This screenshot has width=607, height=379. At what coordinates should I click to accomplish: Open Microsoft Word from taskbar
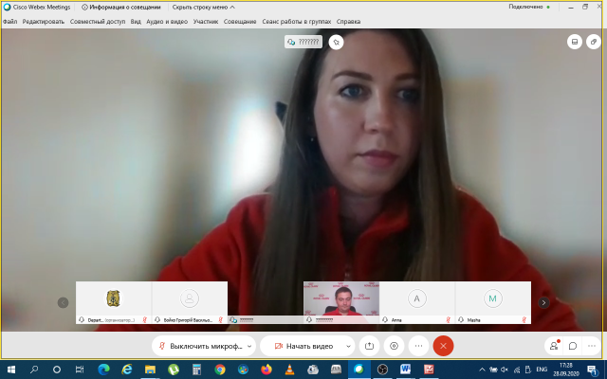[406, 370]
